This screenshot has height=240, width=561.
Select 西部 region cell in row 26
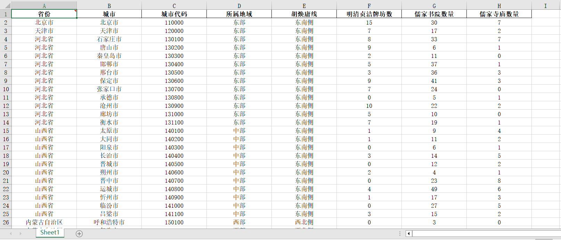[x=239, y=222]
